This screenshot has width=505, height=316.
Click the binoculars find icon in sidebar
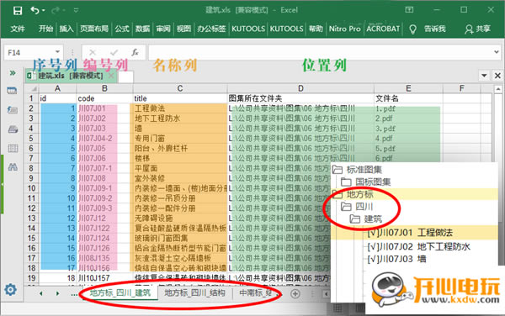(x=13, y=166)
